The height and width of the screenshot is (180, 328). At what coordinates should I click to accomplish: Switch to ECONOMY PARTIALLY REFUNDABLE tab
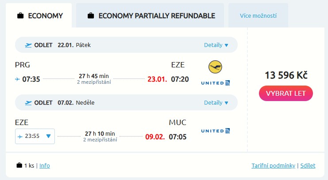pos(150,16)
